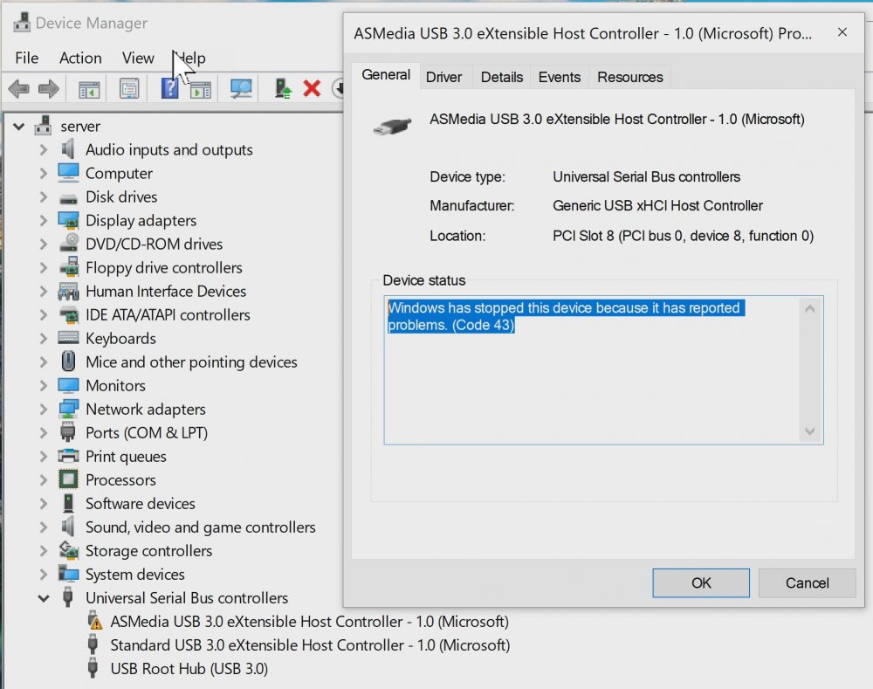
Task: Click inside the Device status text box
Action: pos(603,370)
